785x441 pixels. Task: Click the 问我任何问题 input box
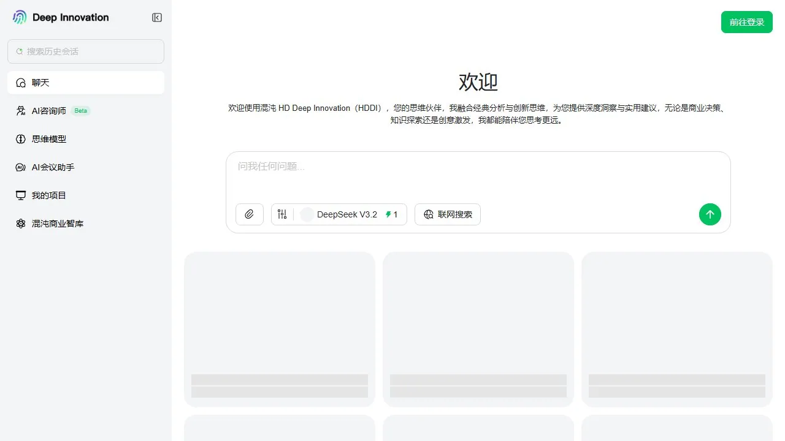coord(478,175)
